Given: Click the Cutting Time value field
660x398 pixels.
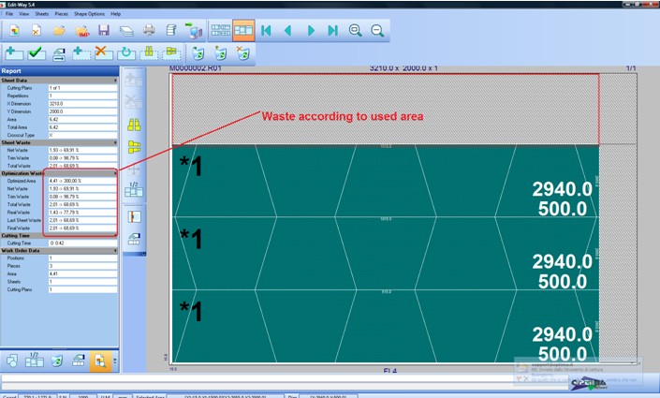Looking at the screenshot, I should tap(82, 243).
